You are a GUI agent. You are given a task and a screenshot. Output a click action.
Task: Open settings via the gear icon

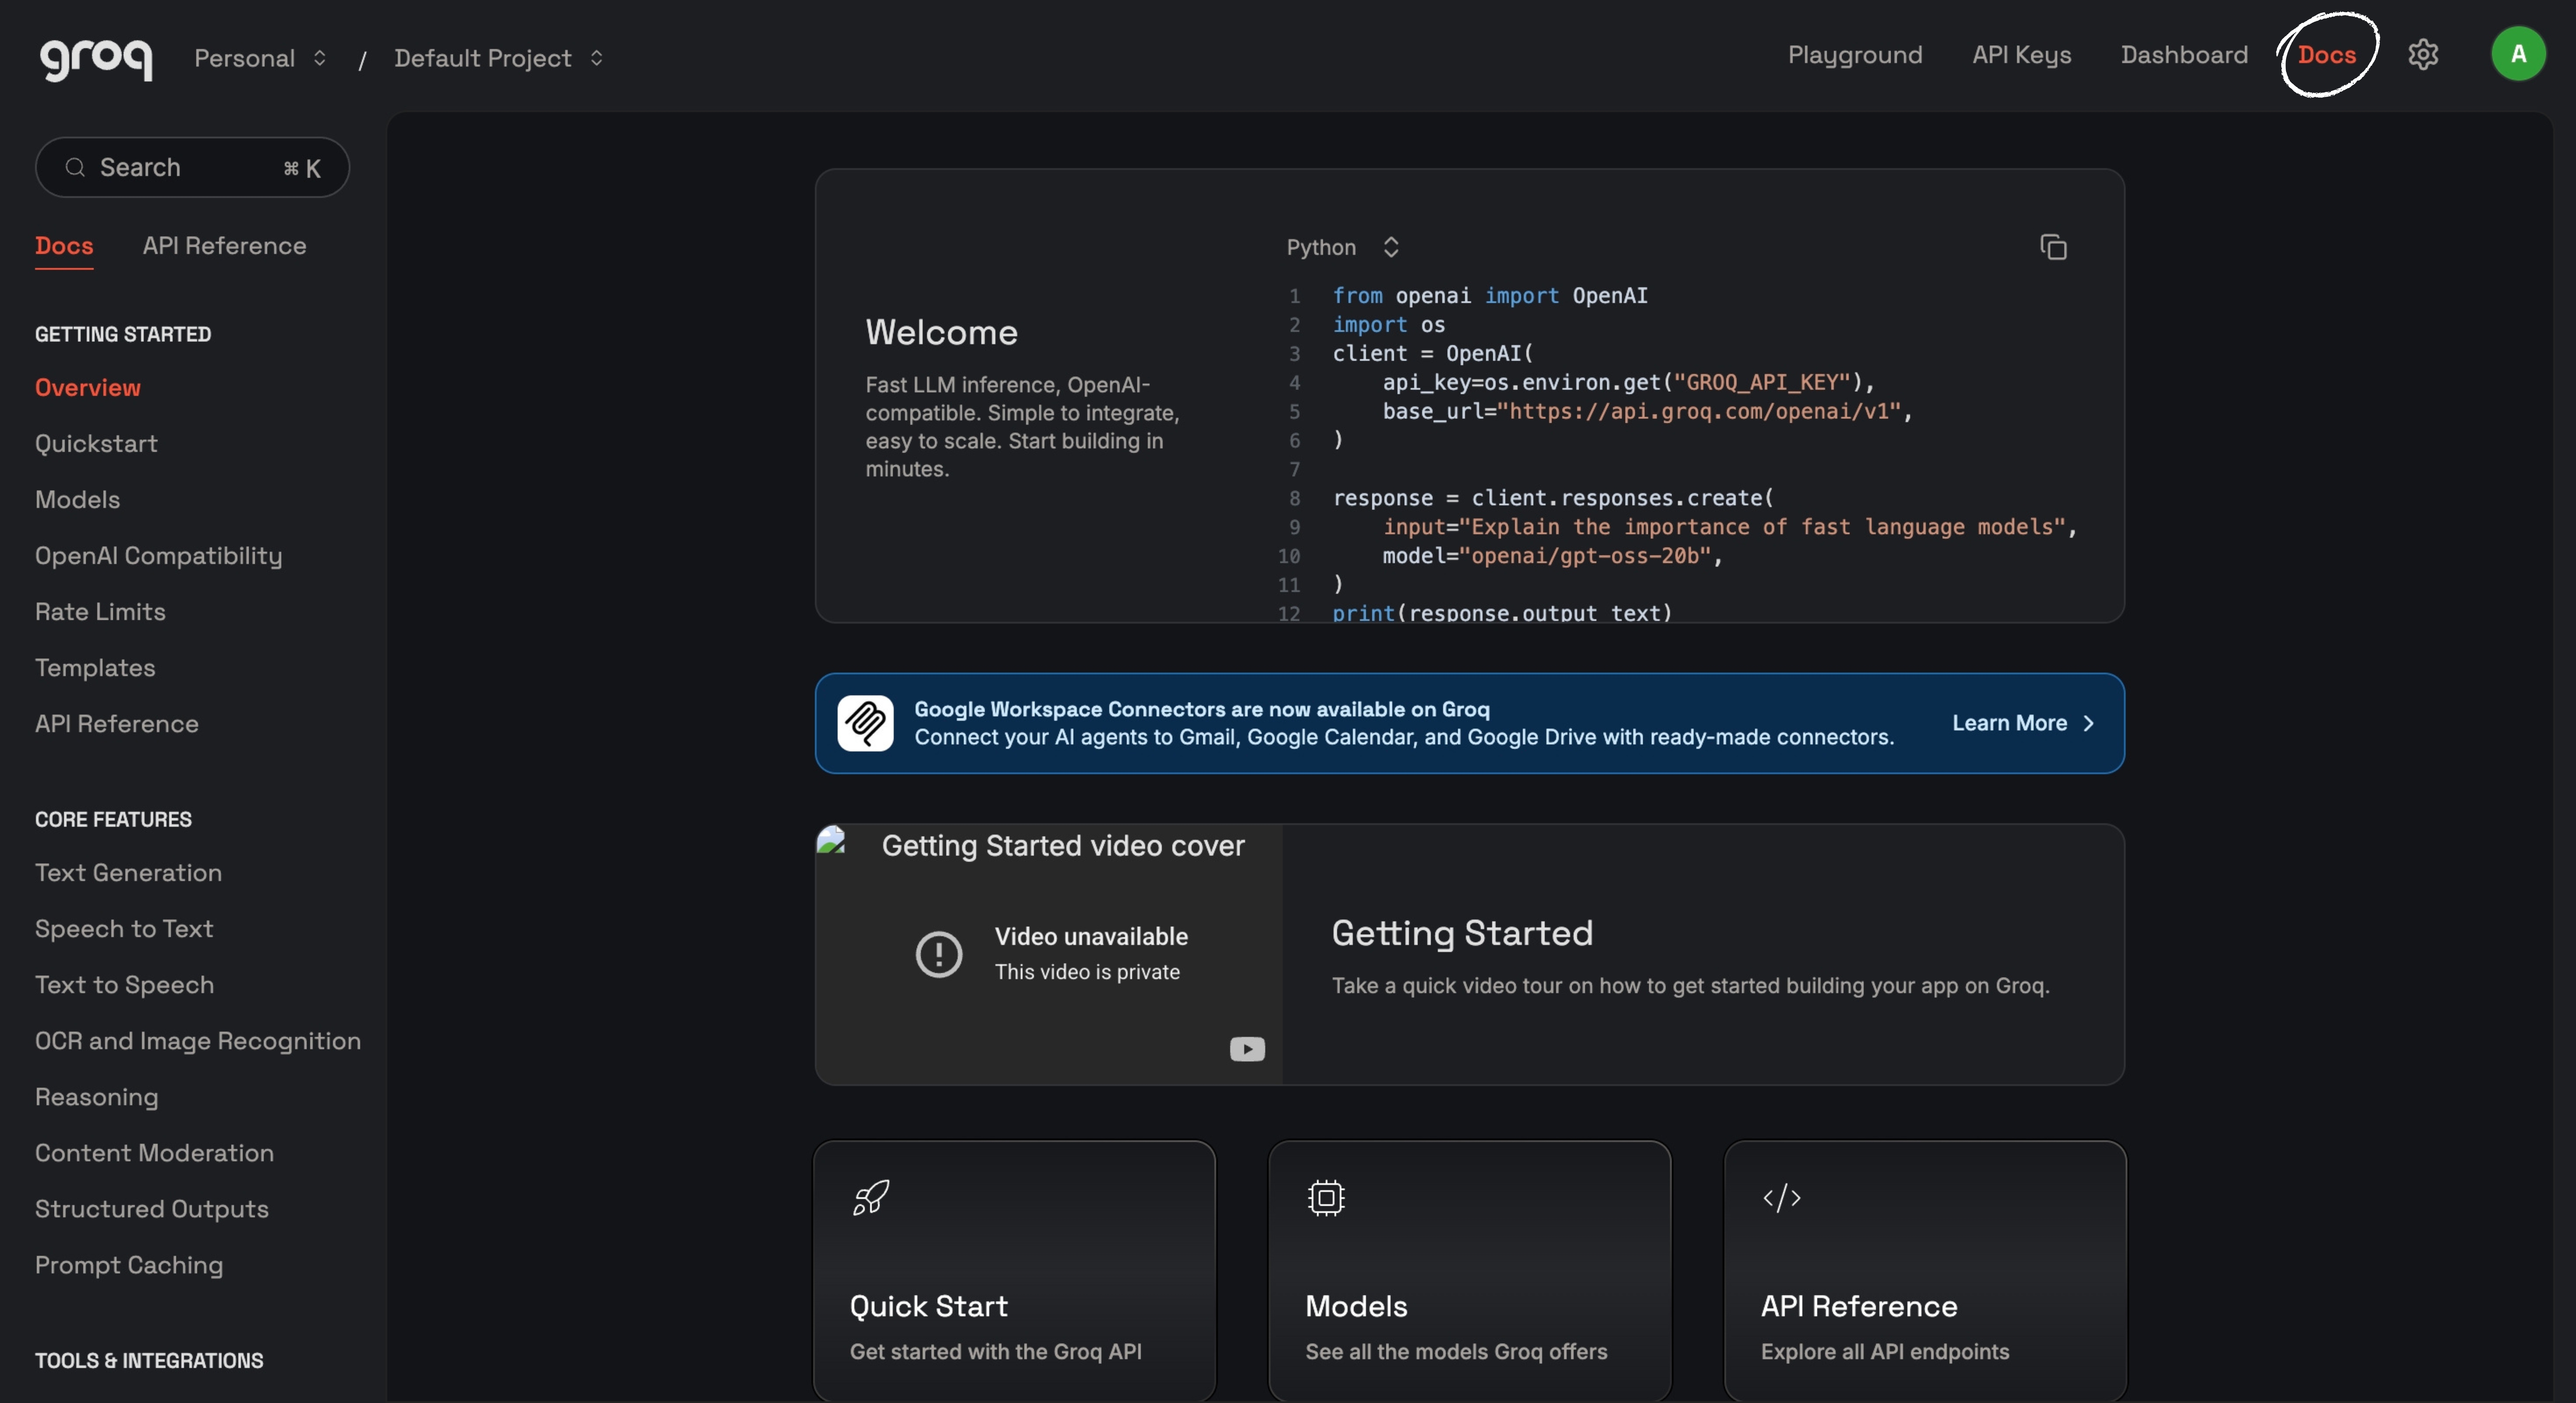pyautogui.click(x=2424, y=54)
